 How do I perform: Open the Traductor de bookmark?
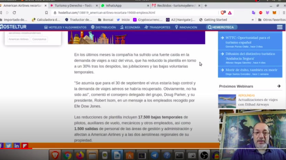79,20
